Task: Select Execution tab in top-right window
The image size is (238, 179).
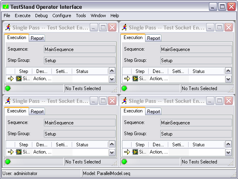Action: (133, 37)
